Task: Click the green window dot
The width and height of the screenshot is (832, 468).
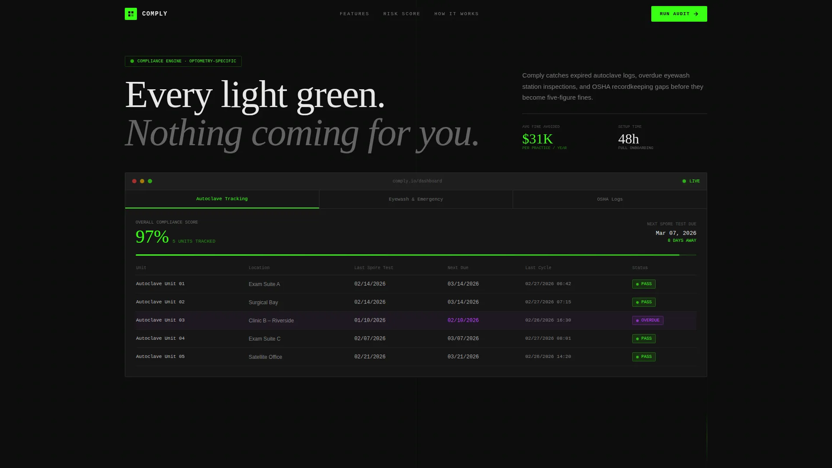Action: coord(150,181)
